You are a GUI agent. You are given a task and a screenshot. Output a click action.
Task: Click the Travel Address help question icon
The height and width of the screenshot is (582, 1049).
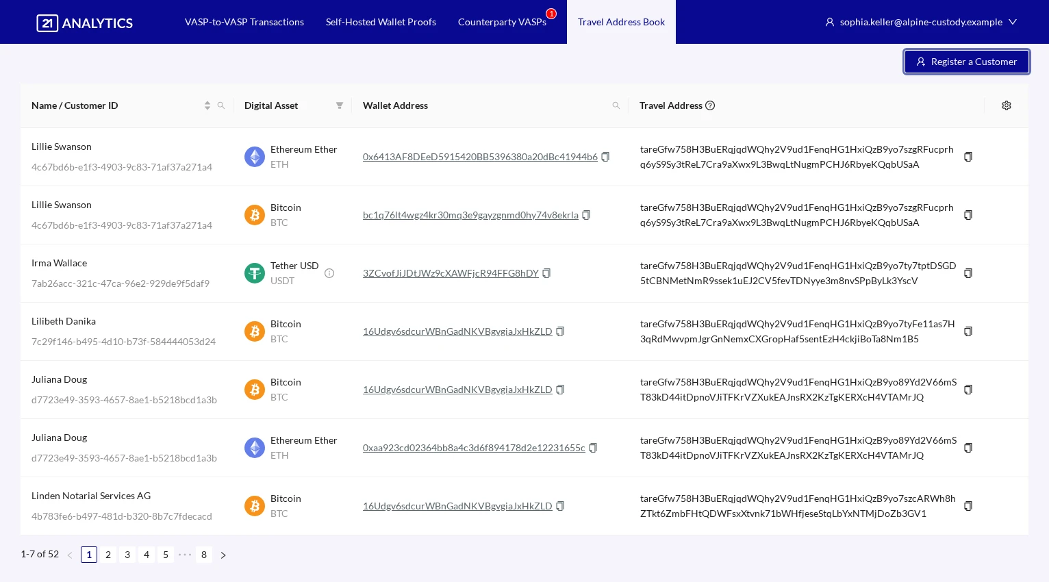click(710, 105)
